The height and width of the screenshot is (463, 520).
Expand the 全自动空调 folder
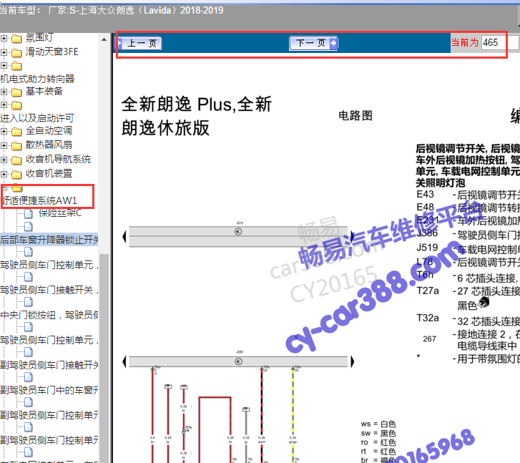4,131
